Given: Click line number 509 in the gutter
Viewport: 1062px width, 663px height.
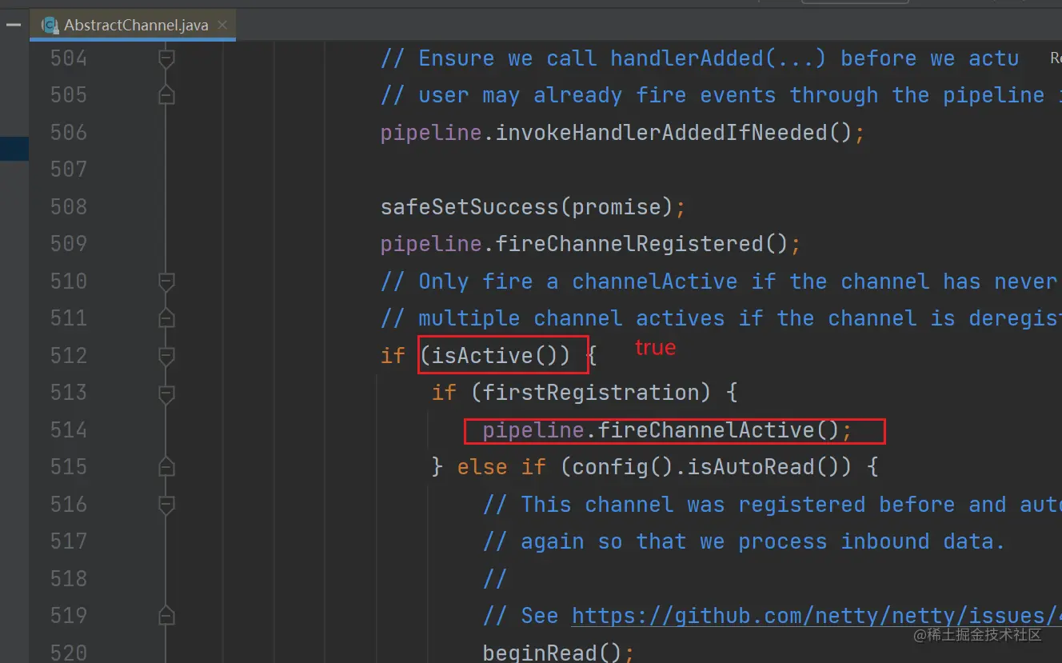Looking at the screenshot, I should click(x=69, y=244).
